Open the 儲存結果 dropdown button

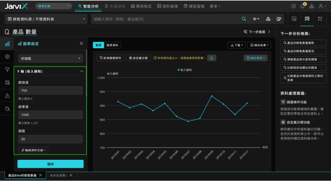click(x=259, y=45)
